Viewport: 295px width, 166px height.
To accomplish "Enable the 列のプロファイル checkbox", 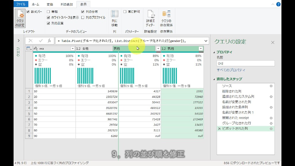I will tap(83, 18).
